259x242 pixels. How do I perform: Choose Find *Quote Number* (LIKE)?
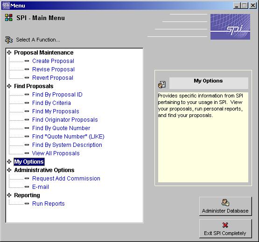pyautogui.click(x=68, y=137)
